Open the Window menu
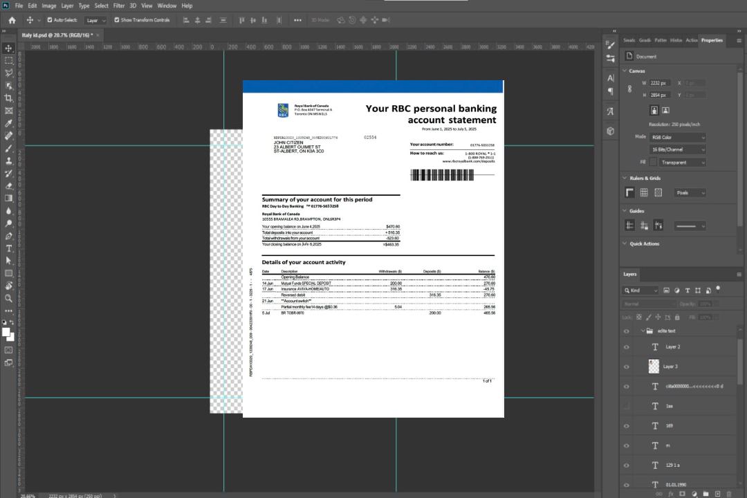Viewport: 747px width, 498px height. pyautogui.click(x=167, y=6)
